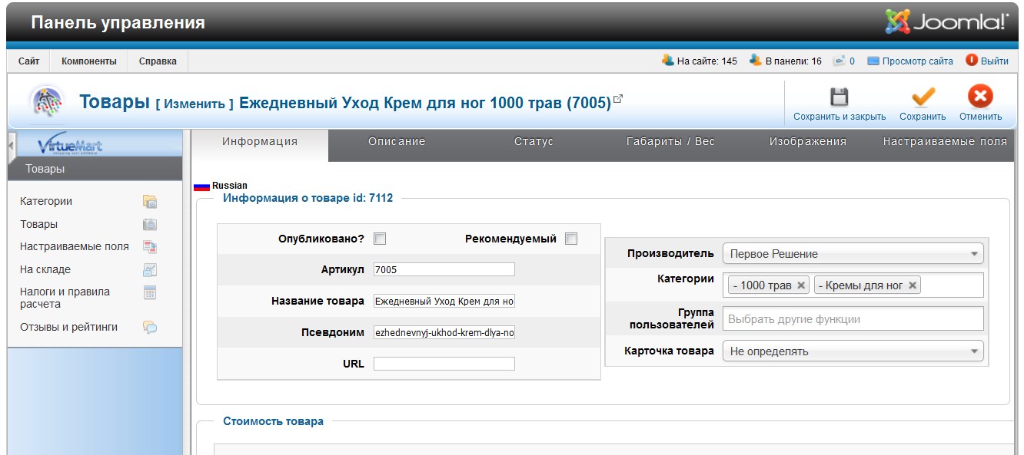Viewport: 1024px width, 455px height.
Task: Open the 'Справка' menu
Action: [x=158, y=61]
